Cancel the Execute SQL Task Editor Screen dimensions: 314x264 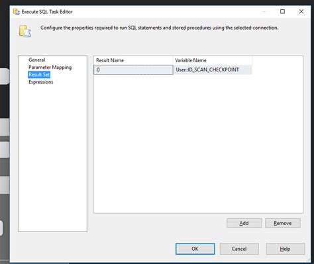239,249
